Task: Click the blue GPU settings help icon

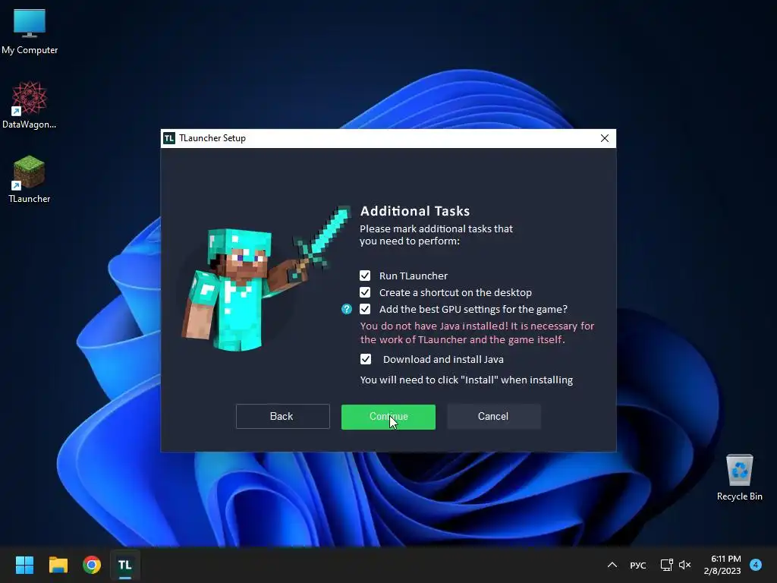Action: [x=346, y=310]
